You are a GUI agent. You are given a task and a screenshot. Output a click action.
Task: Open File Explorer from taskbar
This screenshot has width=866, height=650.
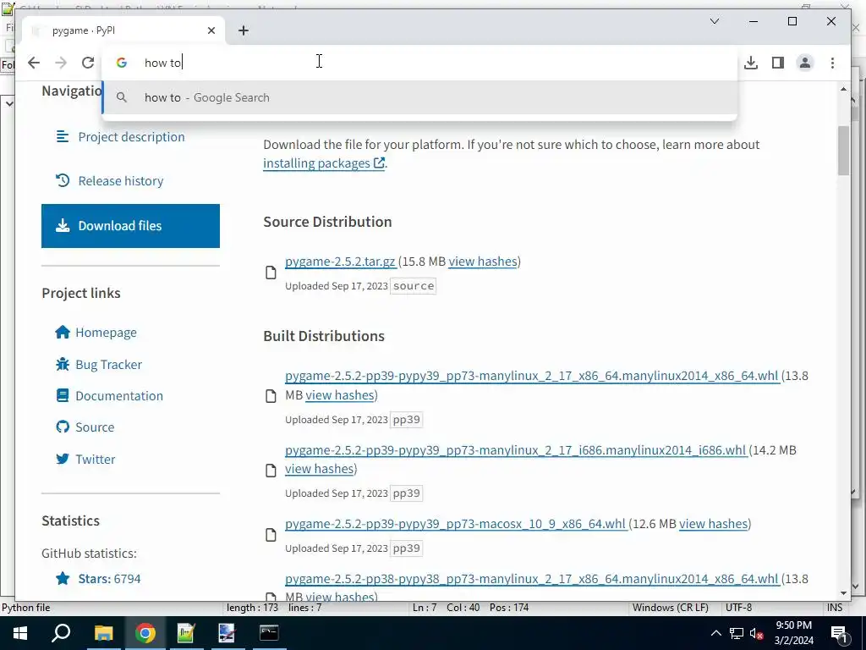103,633
